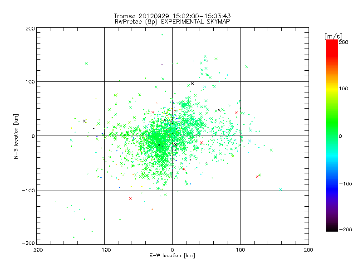Viewport: 363px width, 272px height.
Task: Click the red X marker below the N-S -100 gridline
Action: click(131, 199)
